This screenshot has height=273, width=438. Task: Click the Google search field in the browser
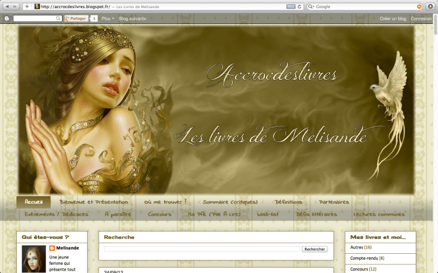[x=364, y=6]
